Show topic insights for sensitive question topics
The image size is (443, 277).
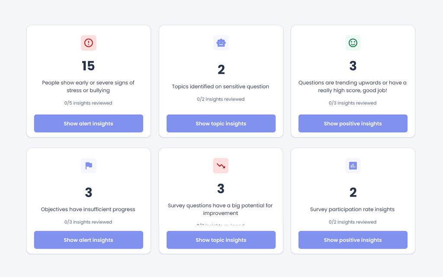tap(221, 123)
